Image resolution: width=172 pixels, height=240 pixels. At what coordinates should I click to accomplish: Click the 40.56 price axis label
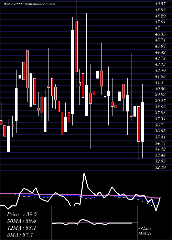(160, 88)
